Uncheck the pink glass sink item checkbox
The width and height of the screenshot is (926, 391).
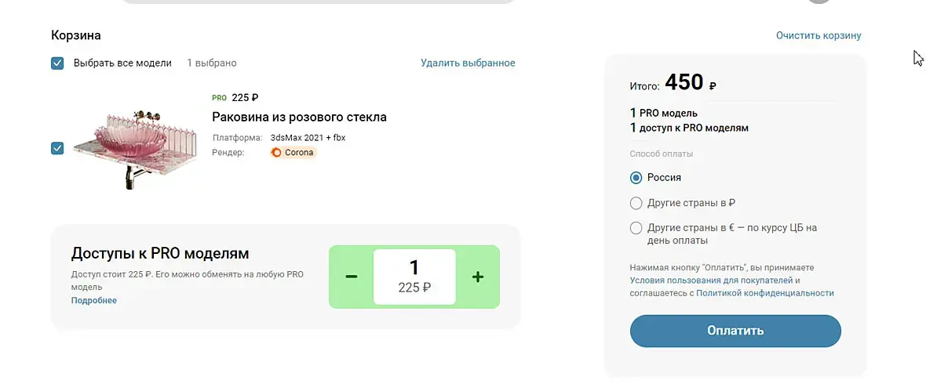point(57,148)
